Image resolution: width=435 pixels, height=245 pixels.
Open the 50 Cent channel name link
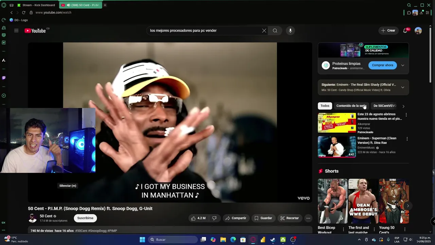pos(46,216)
